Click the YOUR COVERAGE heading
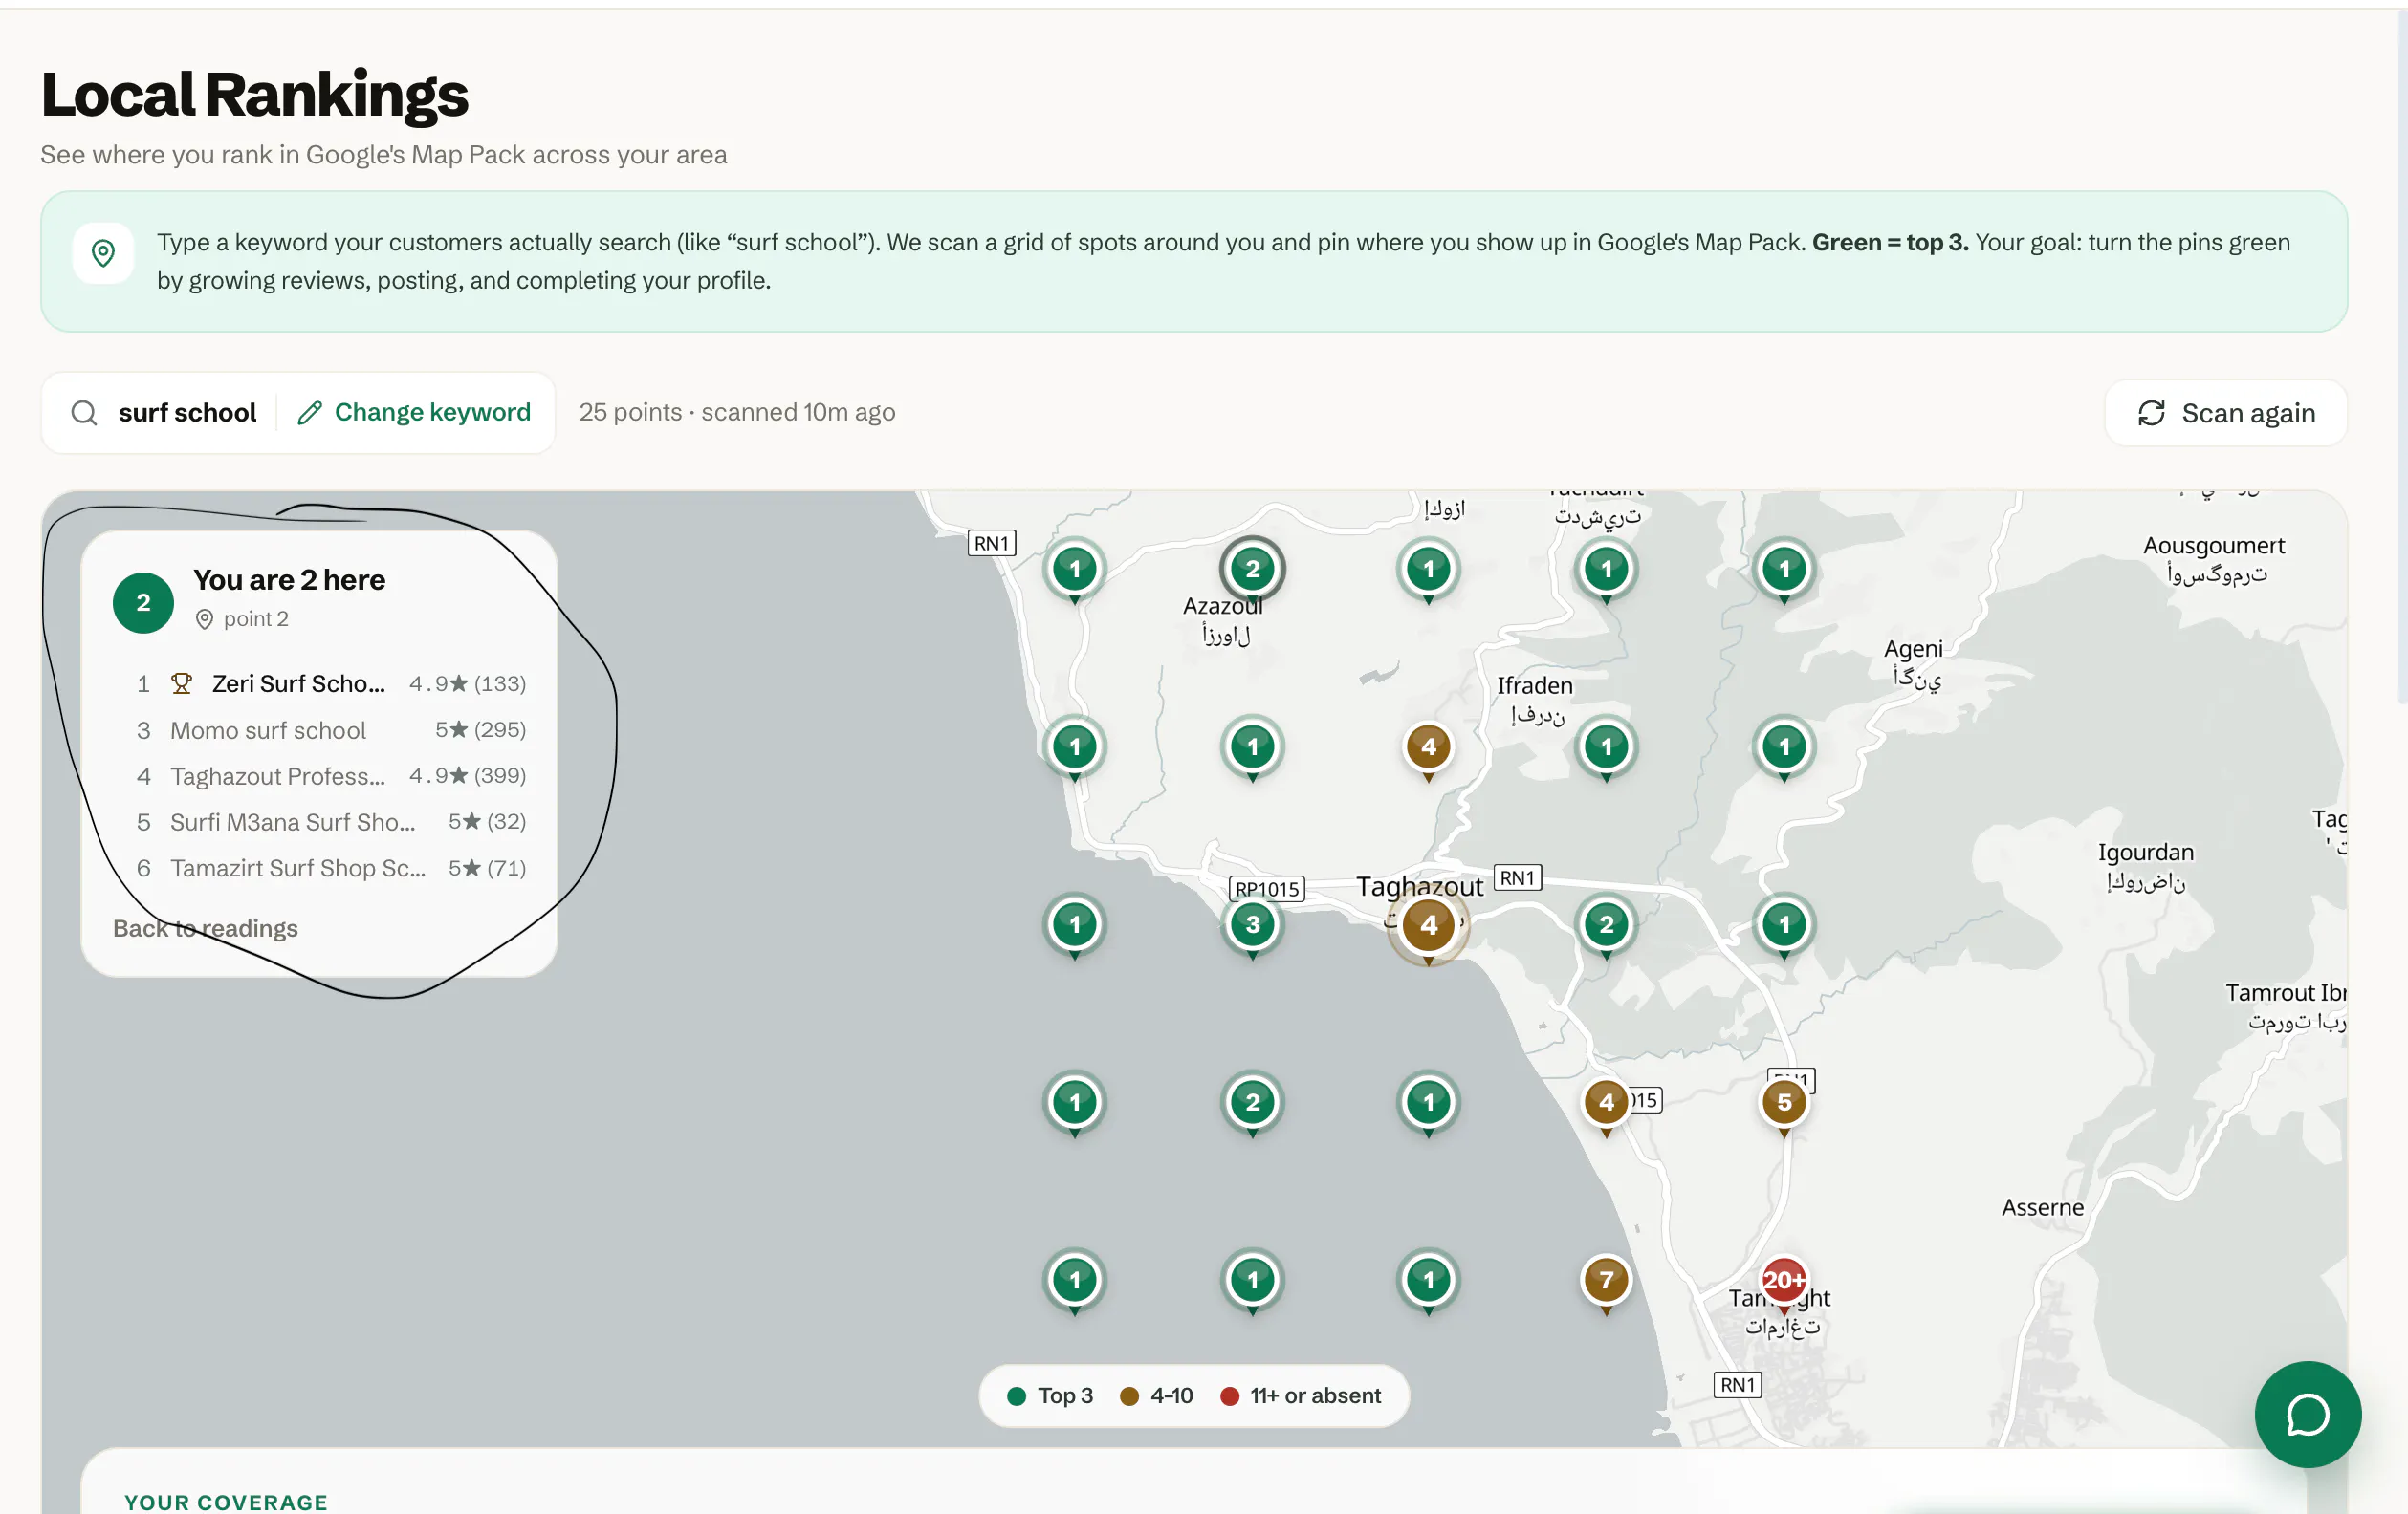 click(226, 1502)
